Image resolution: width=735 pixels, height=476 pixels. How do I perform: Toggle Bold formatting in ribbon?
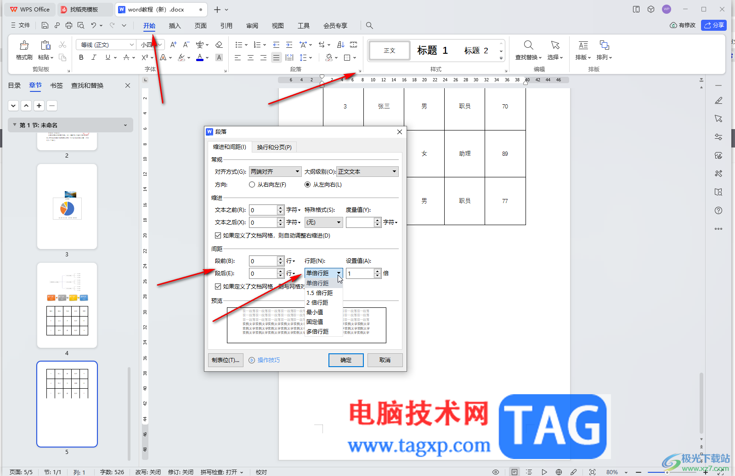(81, 57)
